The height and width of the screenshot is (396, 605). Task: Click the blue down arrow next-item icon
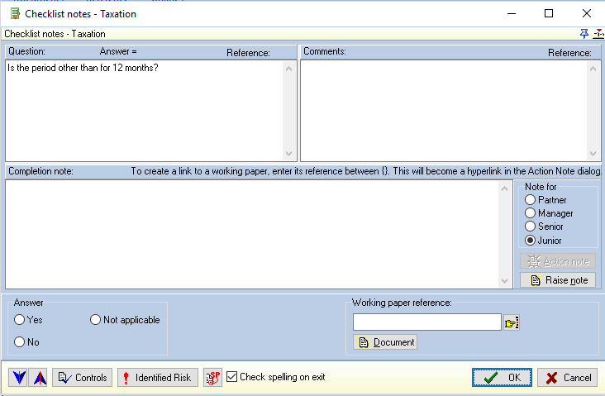(x=18, y=377)
